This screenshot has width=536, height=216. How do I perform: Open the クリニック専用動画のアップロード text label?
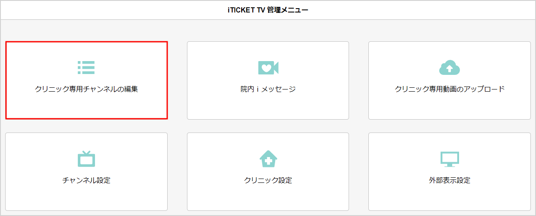450,89
